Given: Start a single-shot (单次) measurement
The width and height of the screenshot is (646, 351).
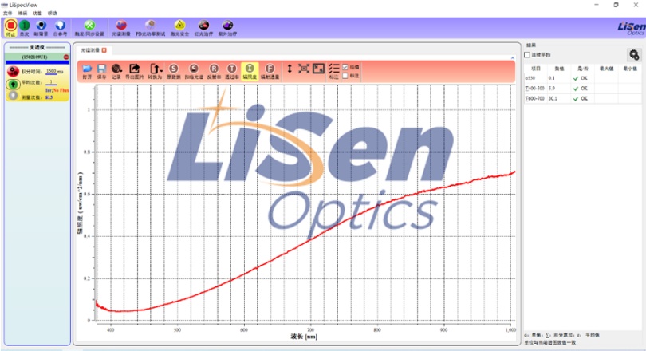Looking at the screenshot, I should coord(25,28).
